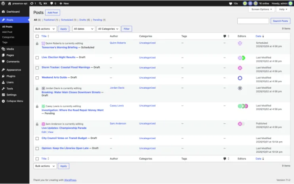The width and height of the screenshot is (294, 184).
Task: Open the + New content menu
Action: coord(64,4)
